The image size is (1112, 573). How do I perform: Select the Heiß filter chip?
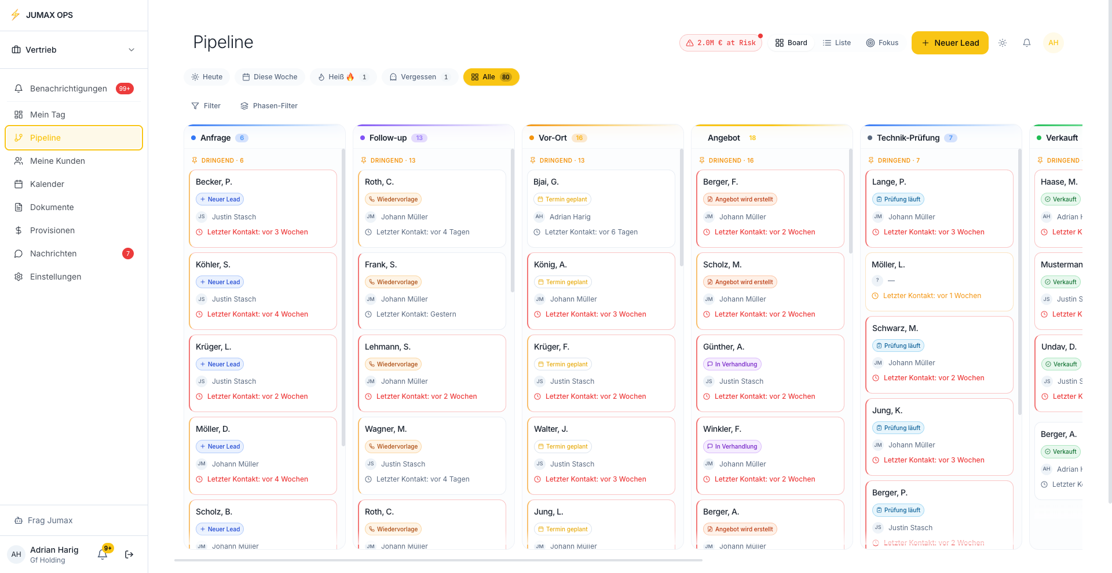pyautogui.click(x=343, y=77)
